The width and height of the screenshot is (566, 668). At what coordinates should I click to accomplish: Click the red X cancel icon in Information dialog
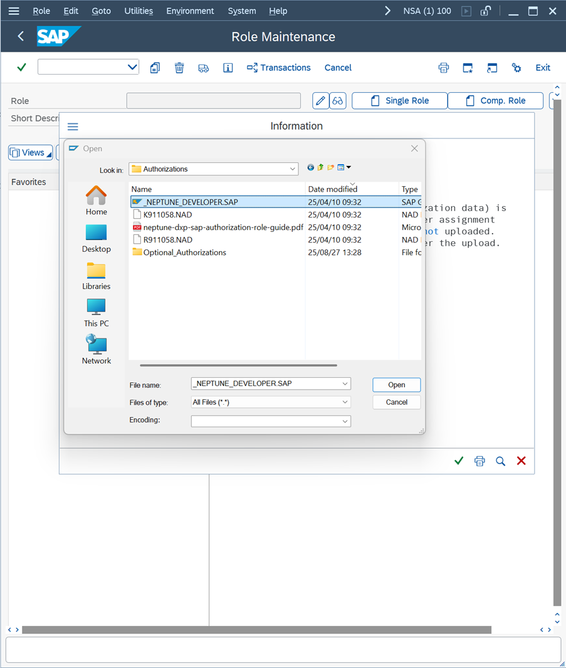[x=521, y=461]
